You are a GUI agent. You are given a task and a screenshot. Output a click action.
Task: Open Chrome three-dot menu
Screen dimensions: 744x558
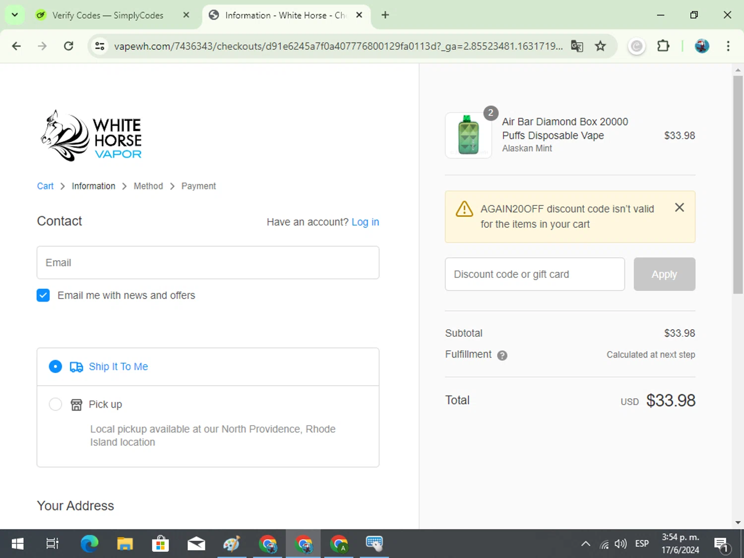coord(728,46)
